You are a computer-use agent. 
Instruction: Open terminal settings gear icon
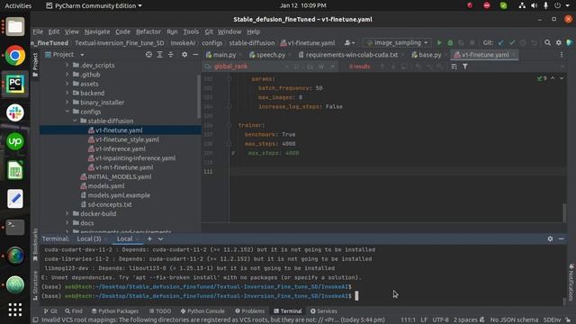[x=550, y=238]
